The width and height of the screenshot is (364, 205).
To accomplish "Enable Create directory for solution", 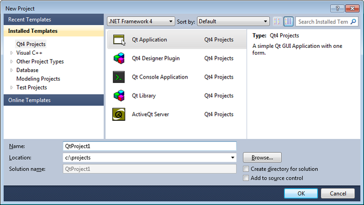I will click(x=246, y=169).
